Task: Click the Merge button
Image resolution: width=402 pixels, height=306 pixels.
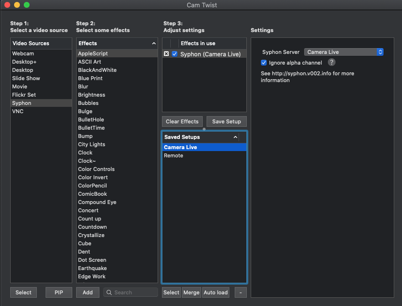Action: 191,292
